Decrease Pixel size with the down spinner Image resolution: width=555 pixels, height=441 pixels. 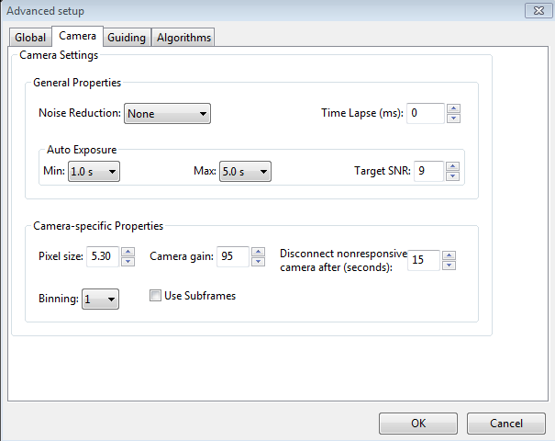click(128, 262)
